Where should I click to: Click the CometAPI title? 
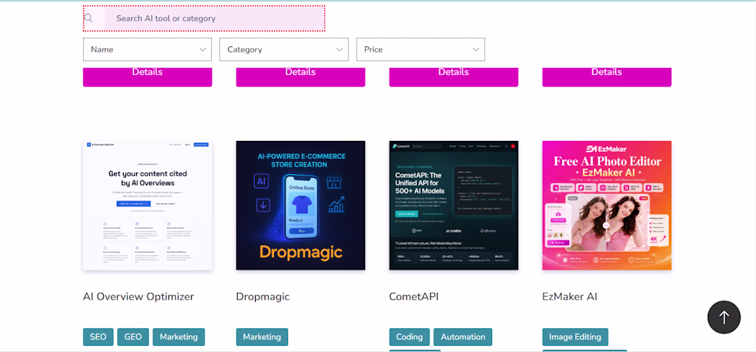point(414,296)
